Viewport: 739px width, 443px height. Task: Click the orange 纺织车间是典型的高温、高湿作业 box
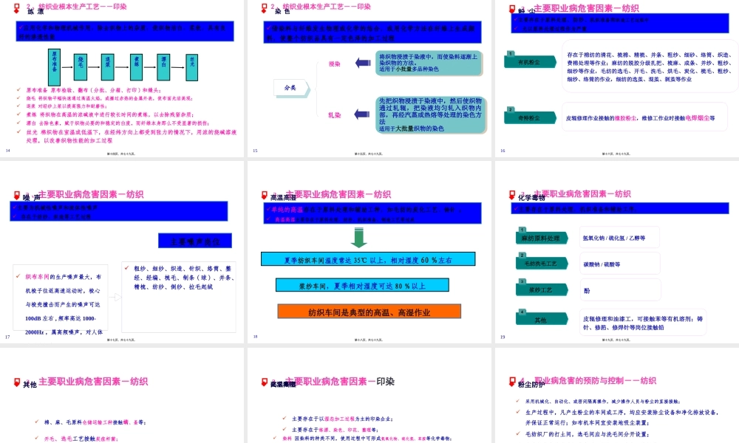click(369, 312)
